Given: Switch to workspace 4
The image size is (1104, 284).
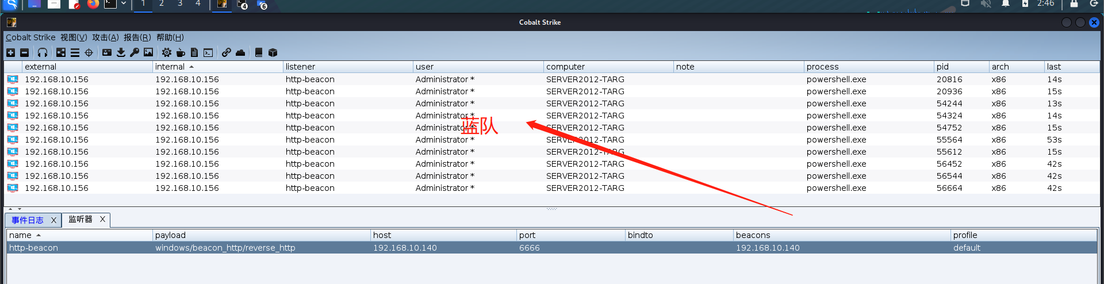Looking at the screenshot, I should [x=198, y=3].
